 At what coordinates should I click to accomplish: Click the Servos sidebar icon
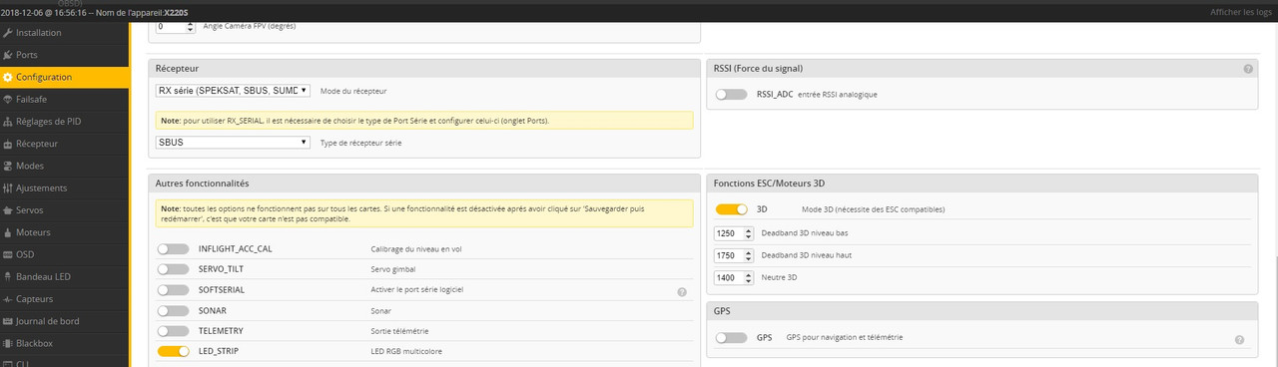[8, 210]
